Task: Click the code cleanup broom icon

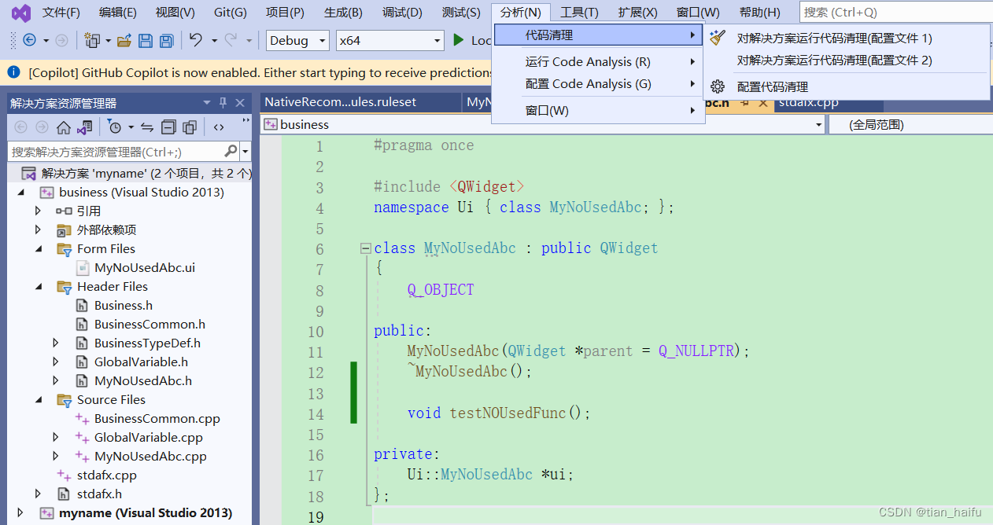Action: pos(716,37)
